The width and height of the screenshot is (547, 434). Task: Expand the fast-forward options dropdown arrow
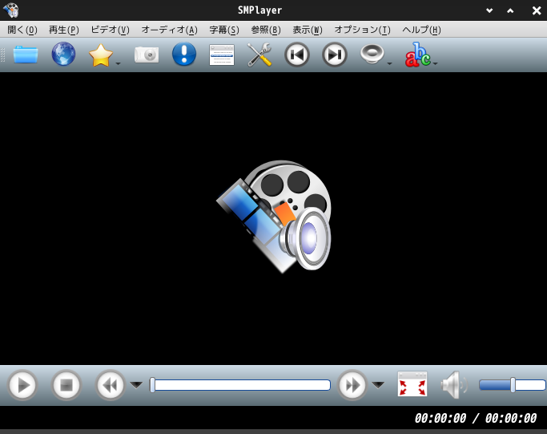click(378, 385)
